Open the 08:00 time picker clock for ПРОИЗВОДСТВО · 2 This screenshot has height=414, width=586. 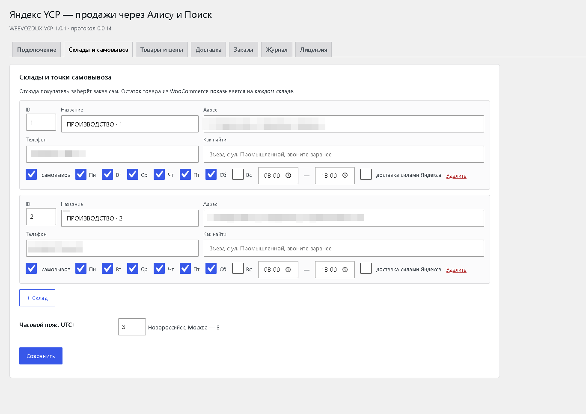[x=289, y=270]
